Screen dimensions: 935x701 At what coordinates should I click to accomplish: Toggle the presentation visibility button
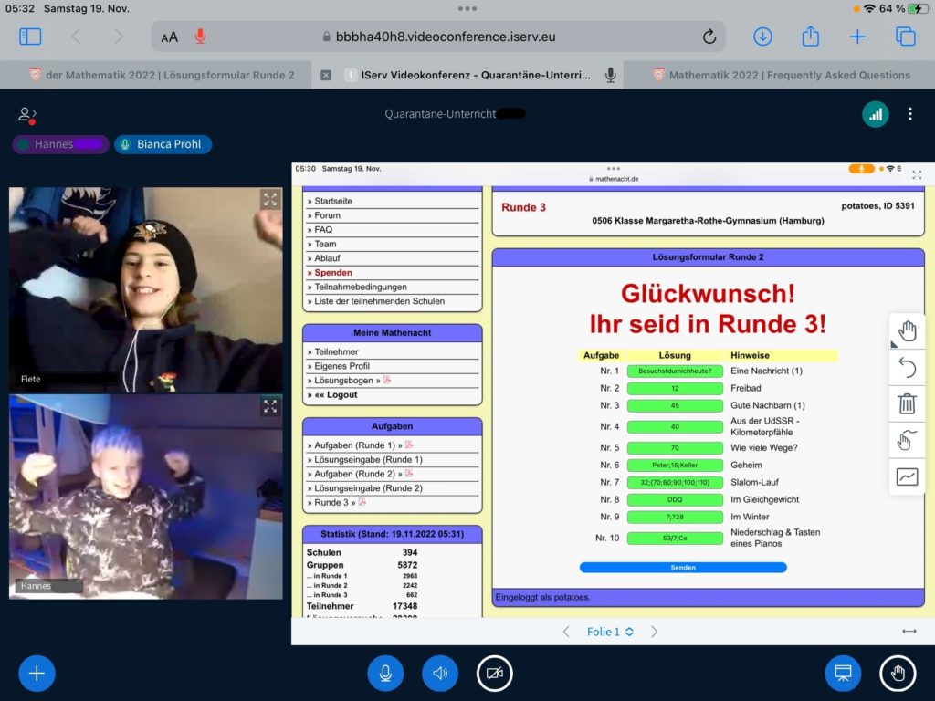click(x=843, y=674)
